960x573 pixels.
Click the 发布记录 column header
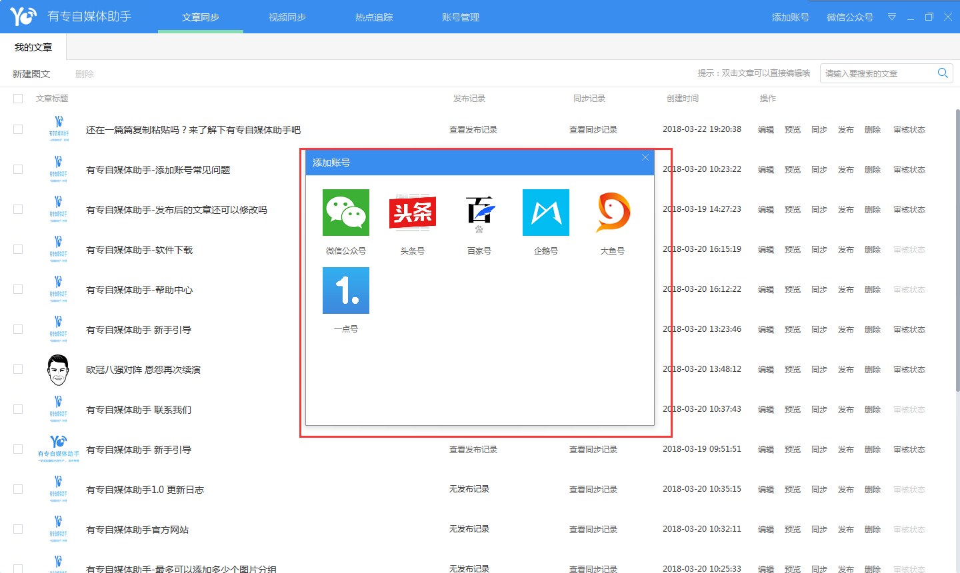469,99
